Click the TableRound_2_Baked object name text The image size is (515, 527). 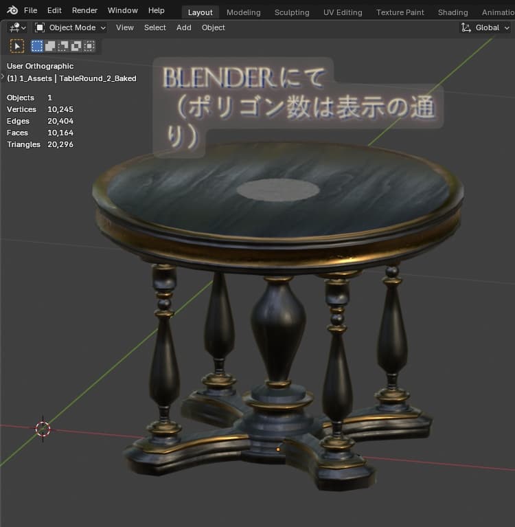click(98, 78)
